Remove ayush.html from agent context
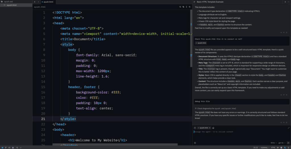291x149 pixels. click(210, 128)
